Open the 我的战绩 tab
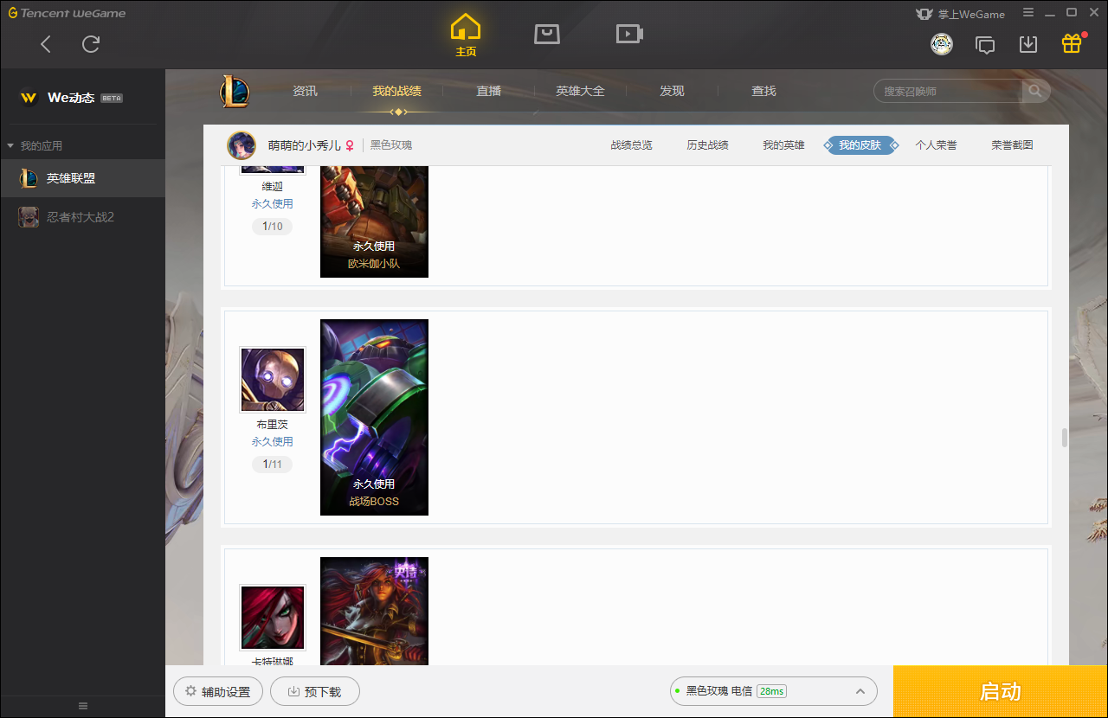This screenshot has height=718, width=1108. 396,91
